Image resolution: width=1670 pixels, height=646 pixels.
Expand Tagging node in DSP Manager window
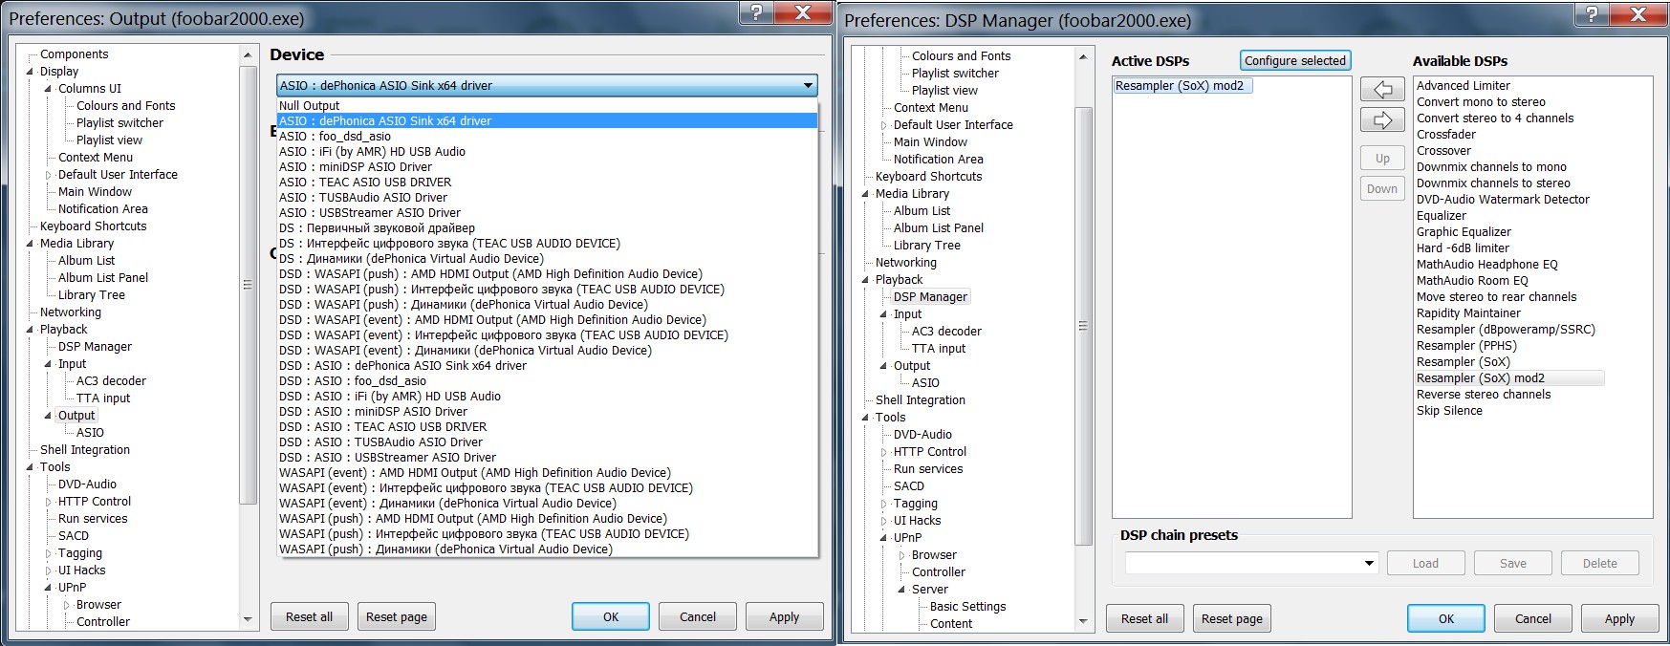[883, 504]
